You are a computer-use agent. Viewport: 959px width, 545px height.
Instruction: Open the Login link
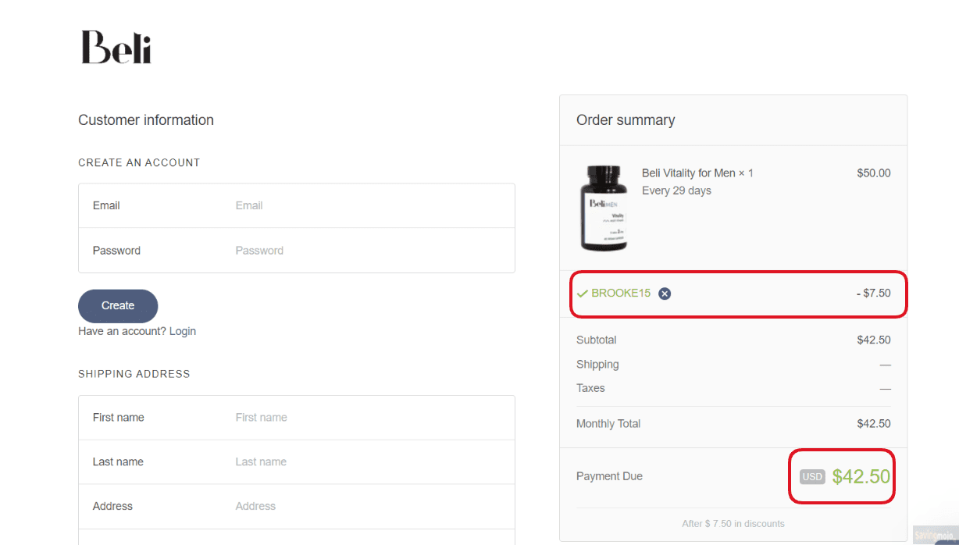[x=183, y=331]
